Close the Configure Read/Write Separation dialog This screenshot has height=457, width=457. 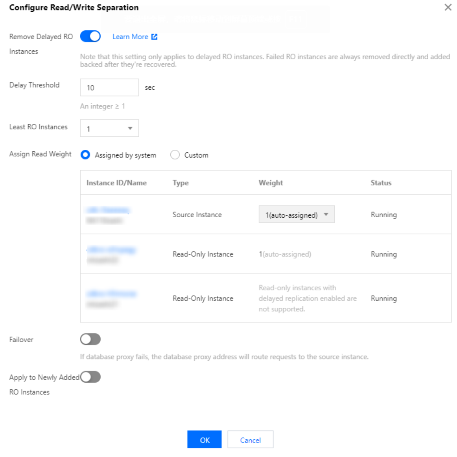[448, 7]
